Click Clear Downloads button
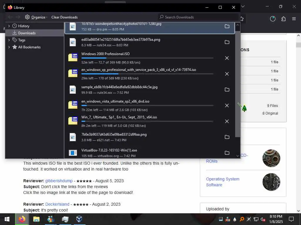The image size is (301, 225). 64,17
